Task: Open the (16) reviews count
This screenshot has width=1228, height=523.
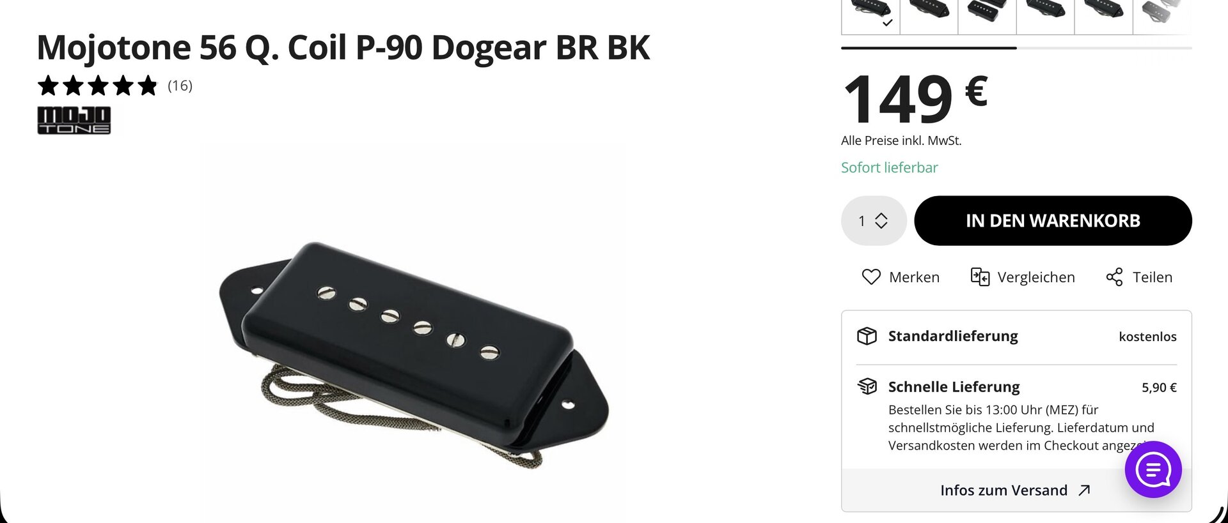Action: (x=180, y=86)
